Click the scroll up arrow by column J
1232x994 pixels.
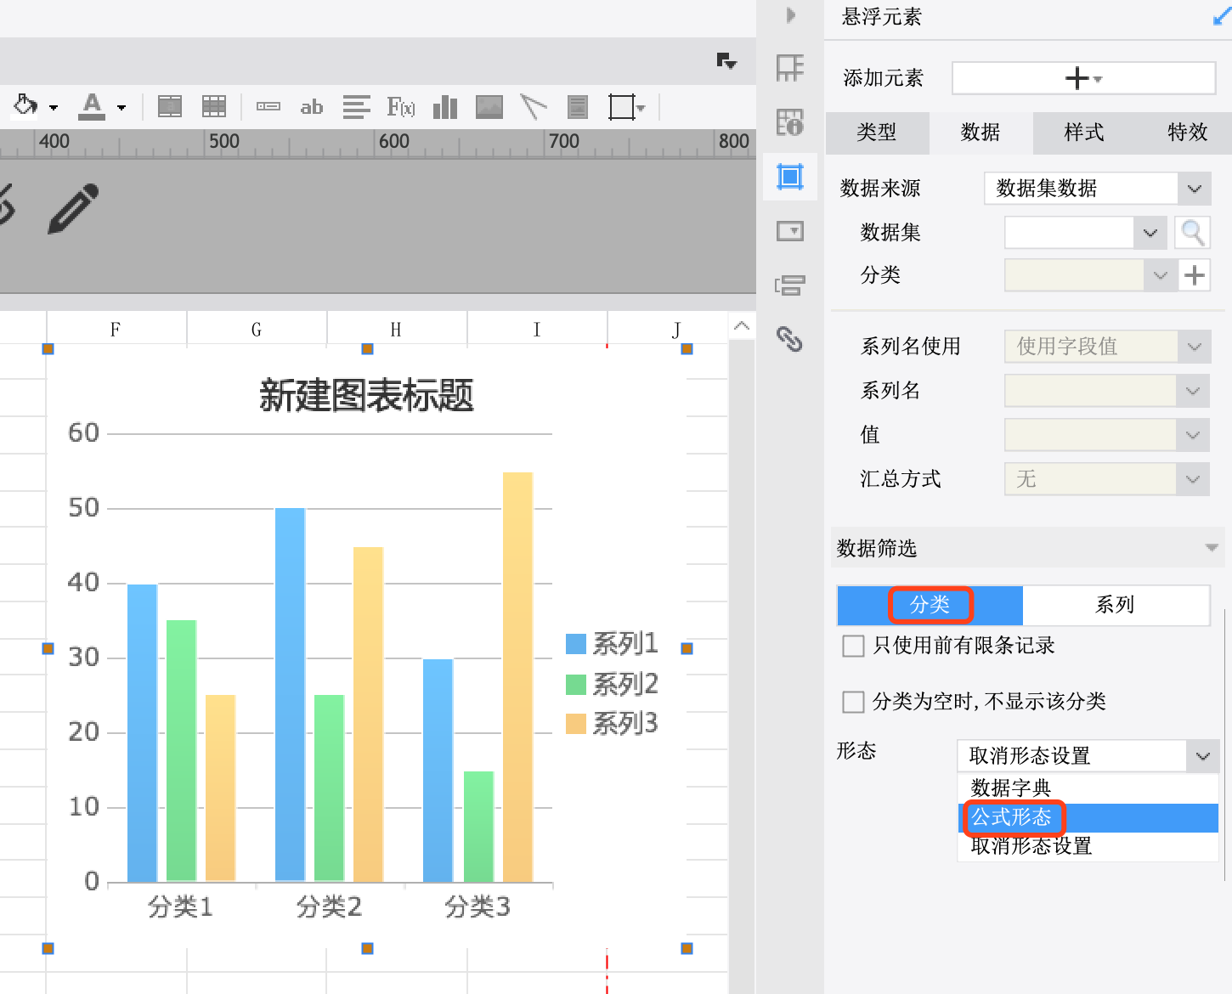[742, 326]
